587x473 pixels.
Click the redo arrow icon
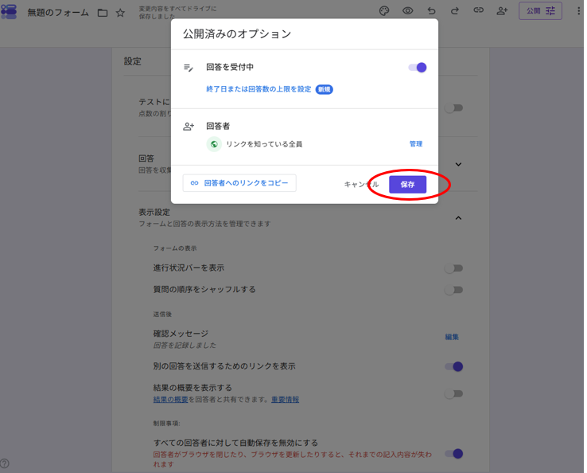click(455, 11)
